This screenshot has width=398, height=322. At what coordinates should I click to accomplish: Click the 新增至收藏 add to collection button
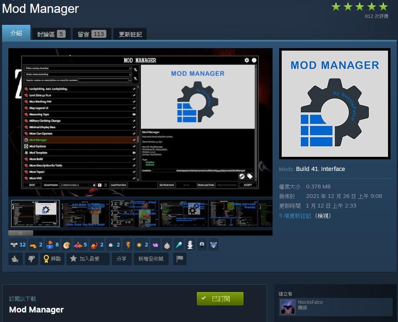click(x=151, y=259)
